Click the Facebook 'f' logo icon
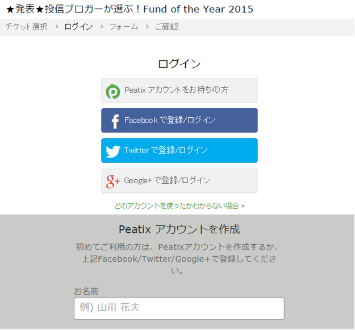This screenshot has height=330, width=355. point(114,121)
